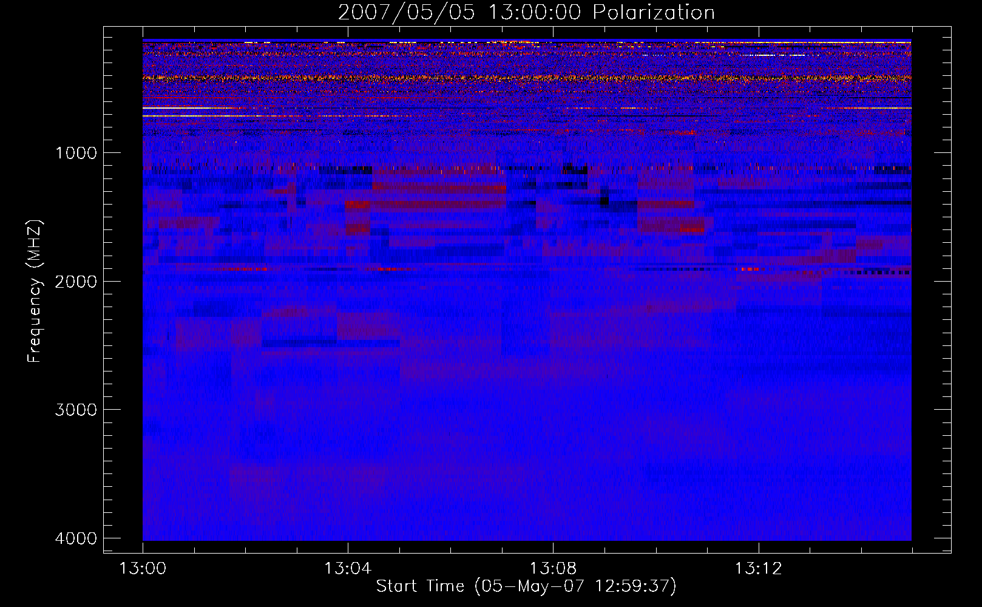982x607 pixels.
Task: Click the 13:04 time axis label
Action: 348,569
